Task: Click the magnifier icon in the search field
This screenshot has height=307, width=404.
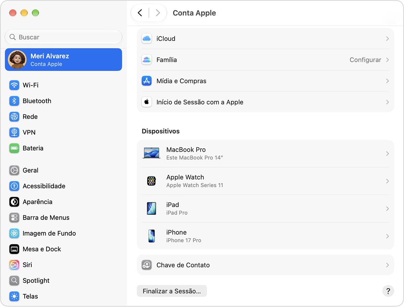Action: 13,37
